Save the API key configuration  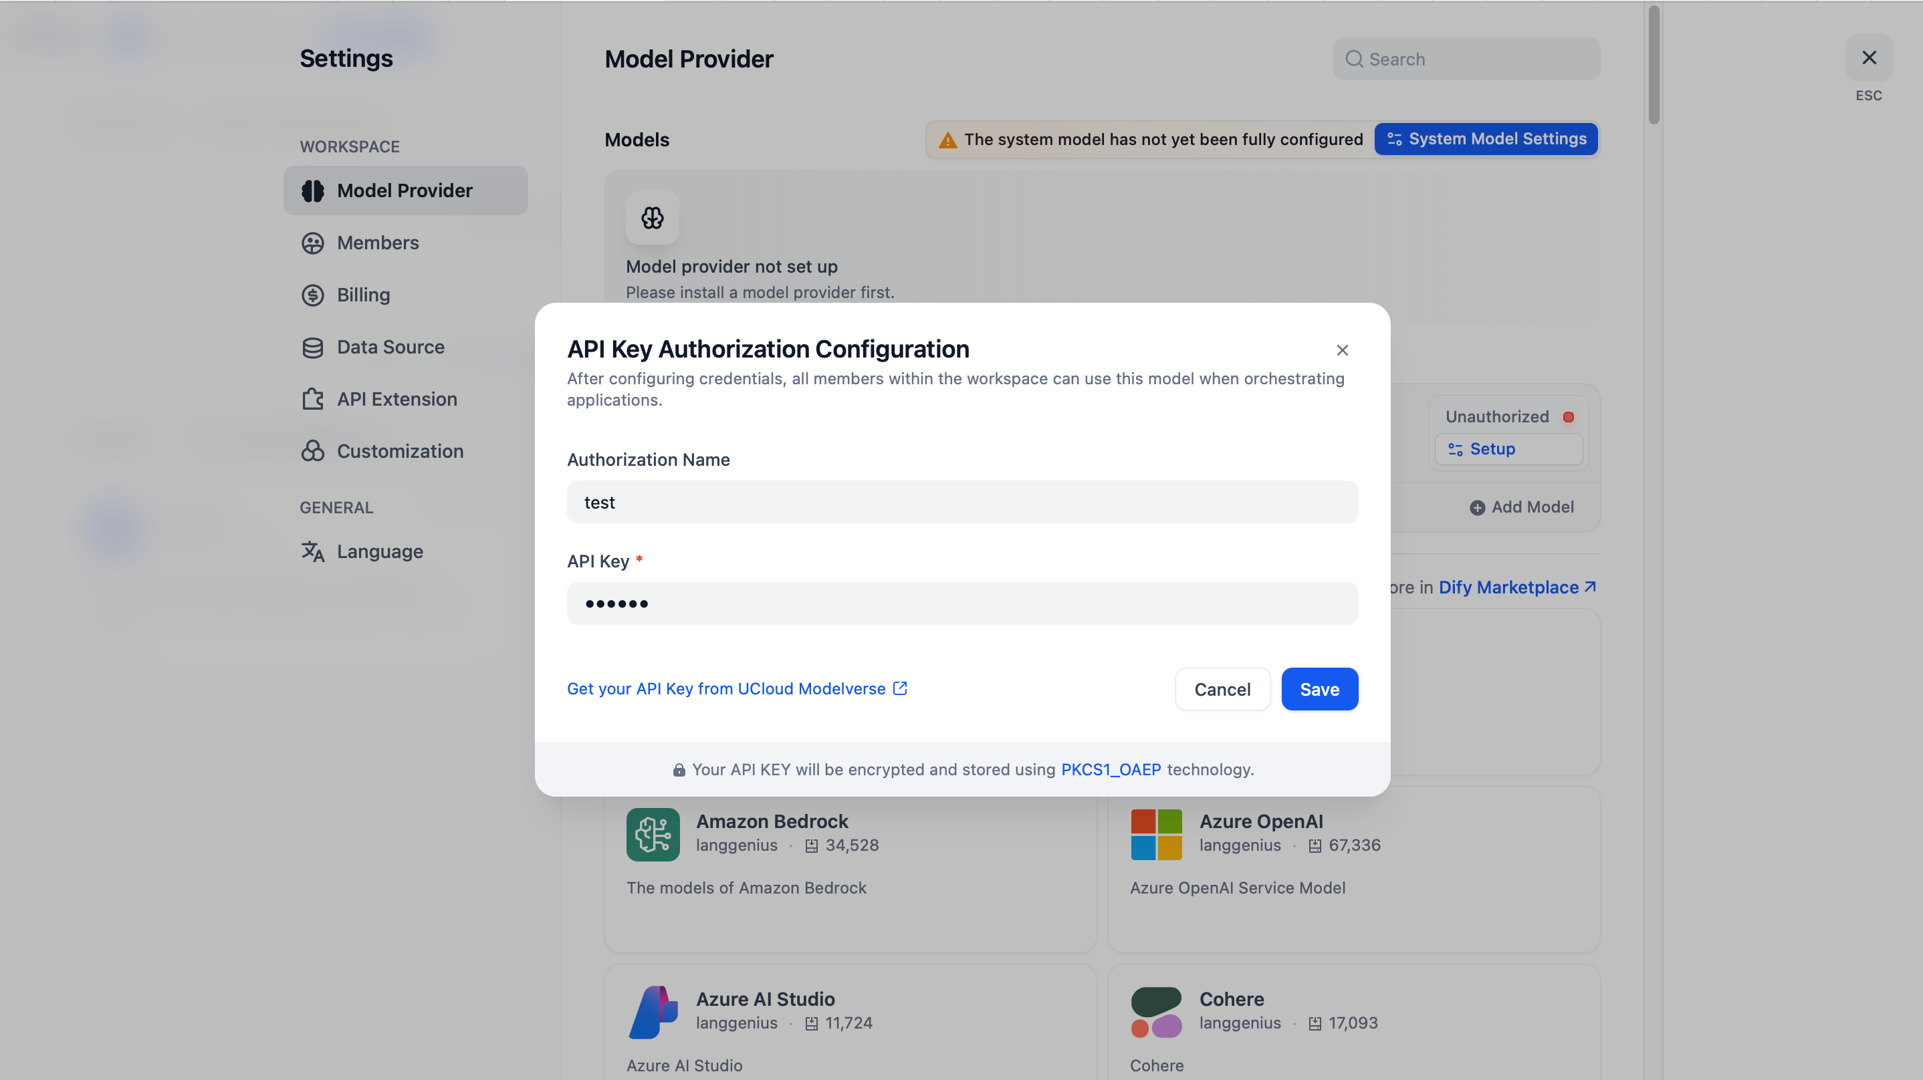(x=1319, y=689)
